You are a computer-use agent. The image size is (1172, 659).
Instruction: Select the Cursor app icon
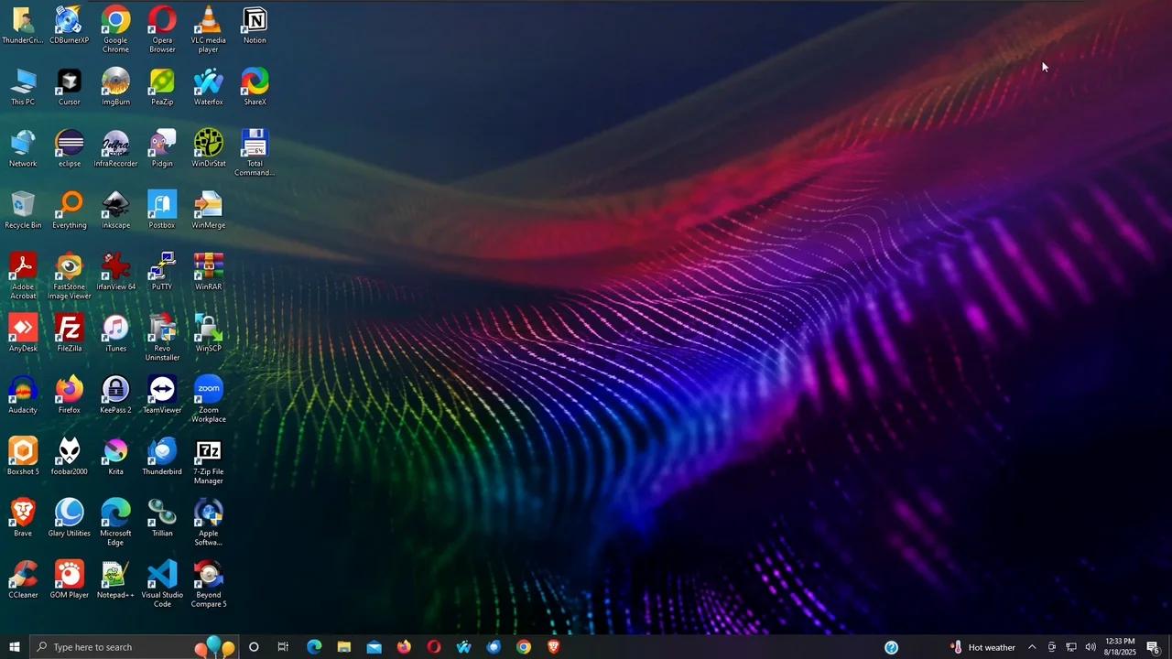coord(70,87)
